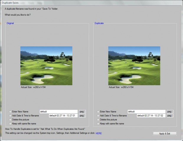Choose Delete this picture under Duplicate
Image resolution: width=183 pixels, height=141 pixels.
coord(98,120)
